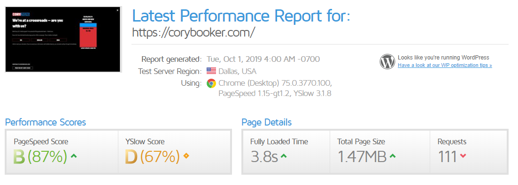Click the Total Page Size 1.47MB value
Viewport: 518px width, 185px height.
362,157
